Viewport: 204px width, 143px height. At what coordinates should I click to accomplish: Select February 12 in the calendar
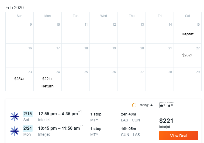(103, 32)
